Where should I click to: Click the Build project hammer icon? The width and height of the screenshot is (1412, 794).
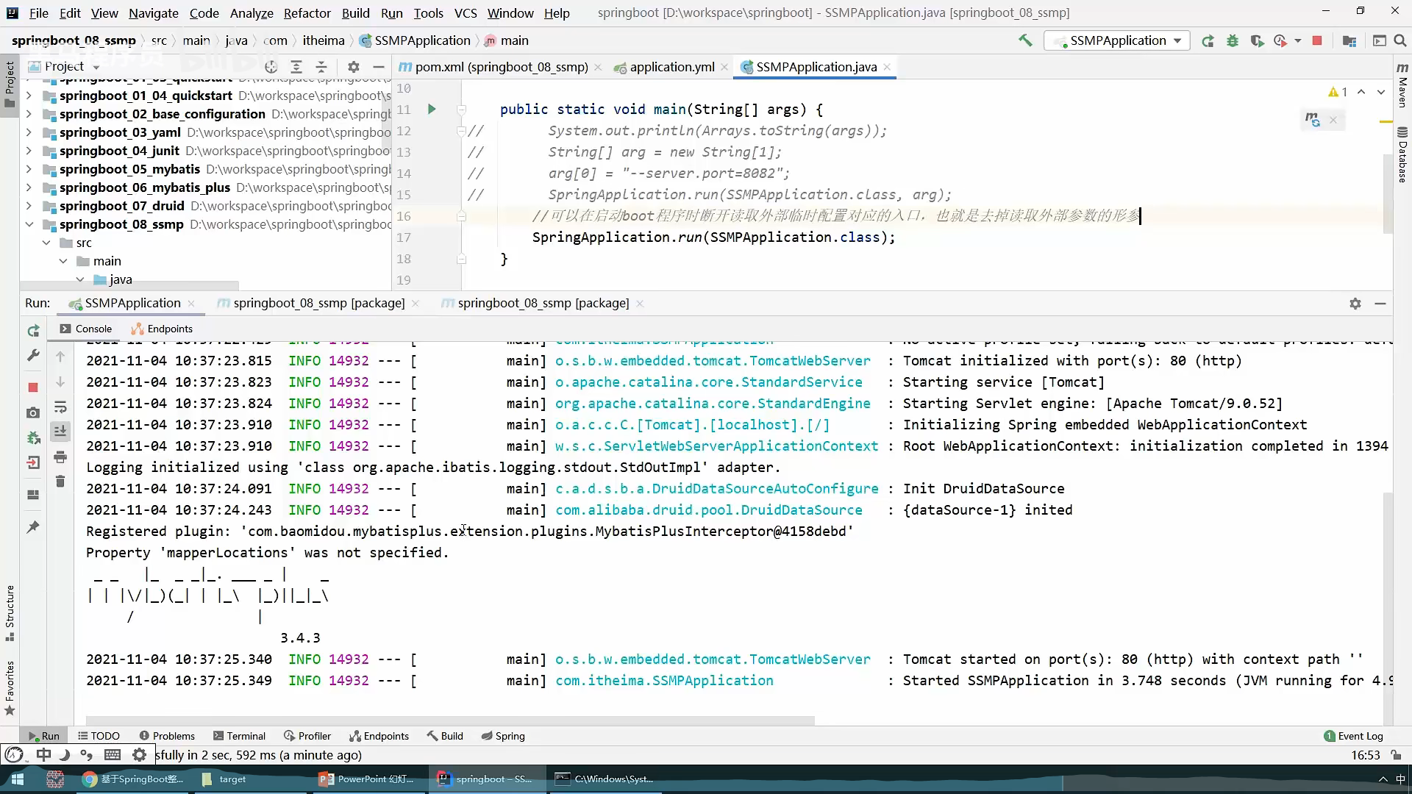coord(1024,40)
